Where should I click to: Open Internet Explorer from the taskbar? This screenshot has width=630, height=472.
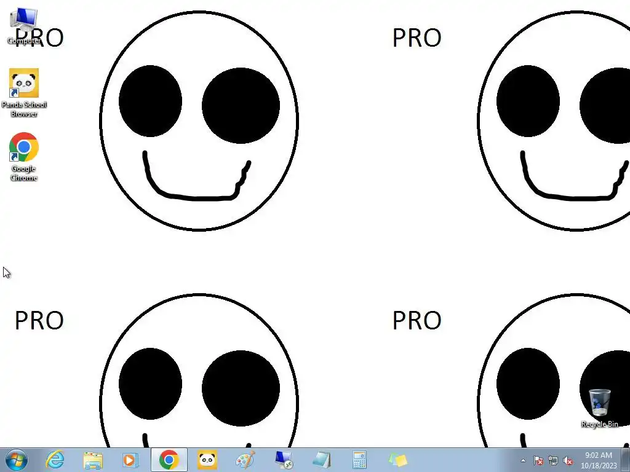coord(55,460)
